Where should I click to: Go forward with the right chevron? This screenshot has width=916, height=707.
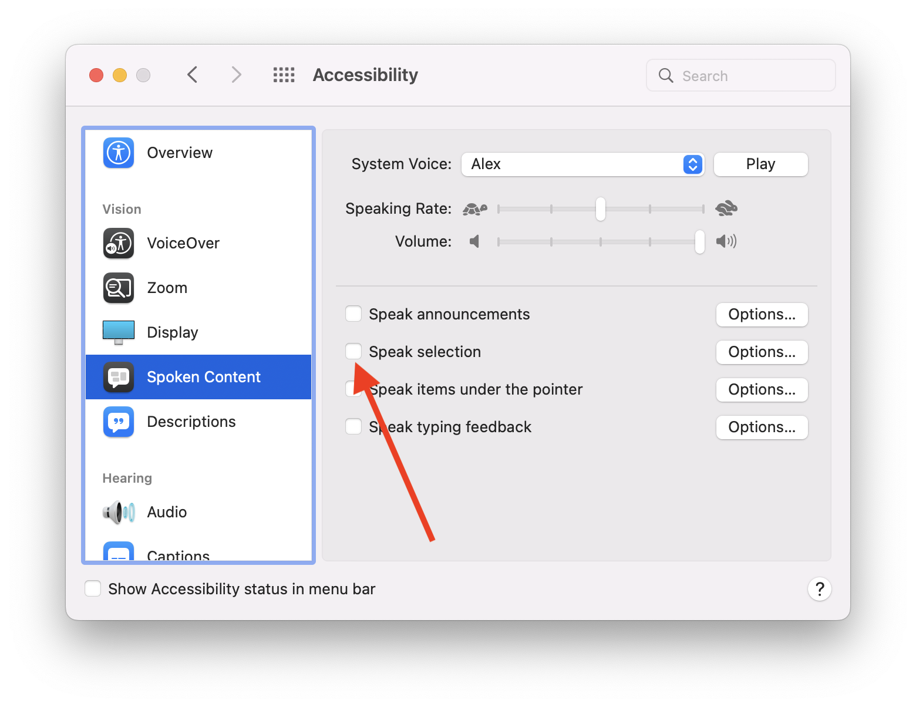coord(236,75)
